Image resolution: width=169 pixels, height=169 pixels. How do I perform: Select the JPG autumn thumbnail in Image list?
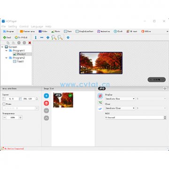[x=63, y=100]
